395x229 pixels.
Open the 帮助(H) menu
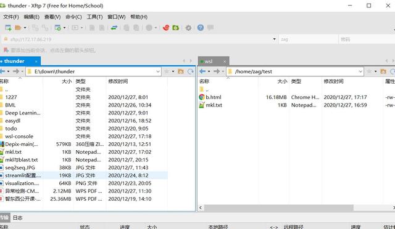[x=139, y=17]
